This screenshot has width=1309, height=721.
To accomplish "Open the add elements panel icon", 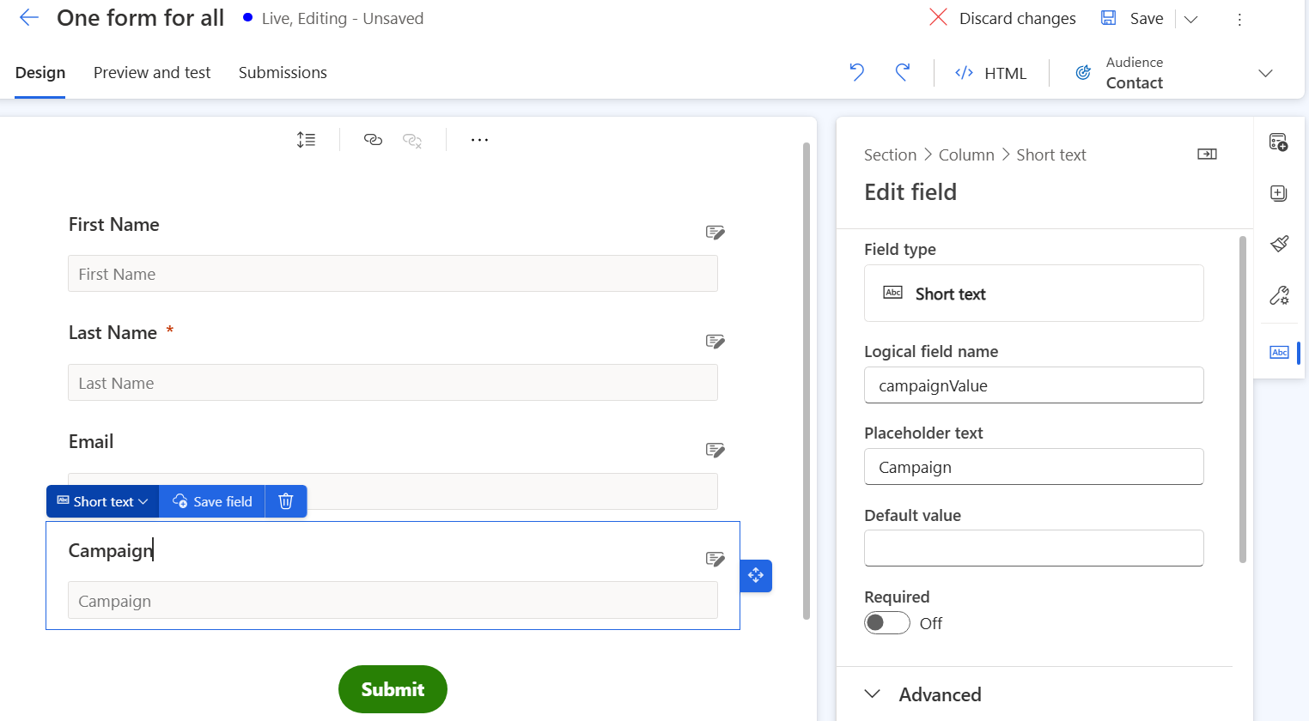I will coord(1278,193).
